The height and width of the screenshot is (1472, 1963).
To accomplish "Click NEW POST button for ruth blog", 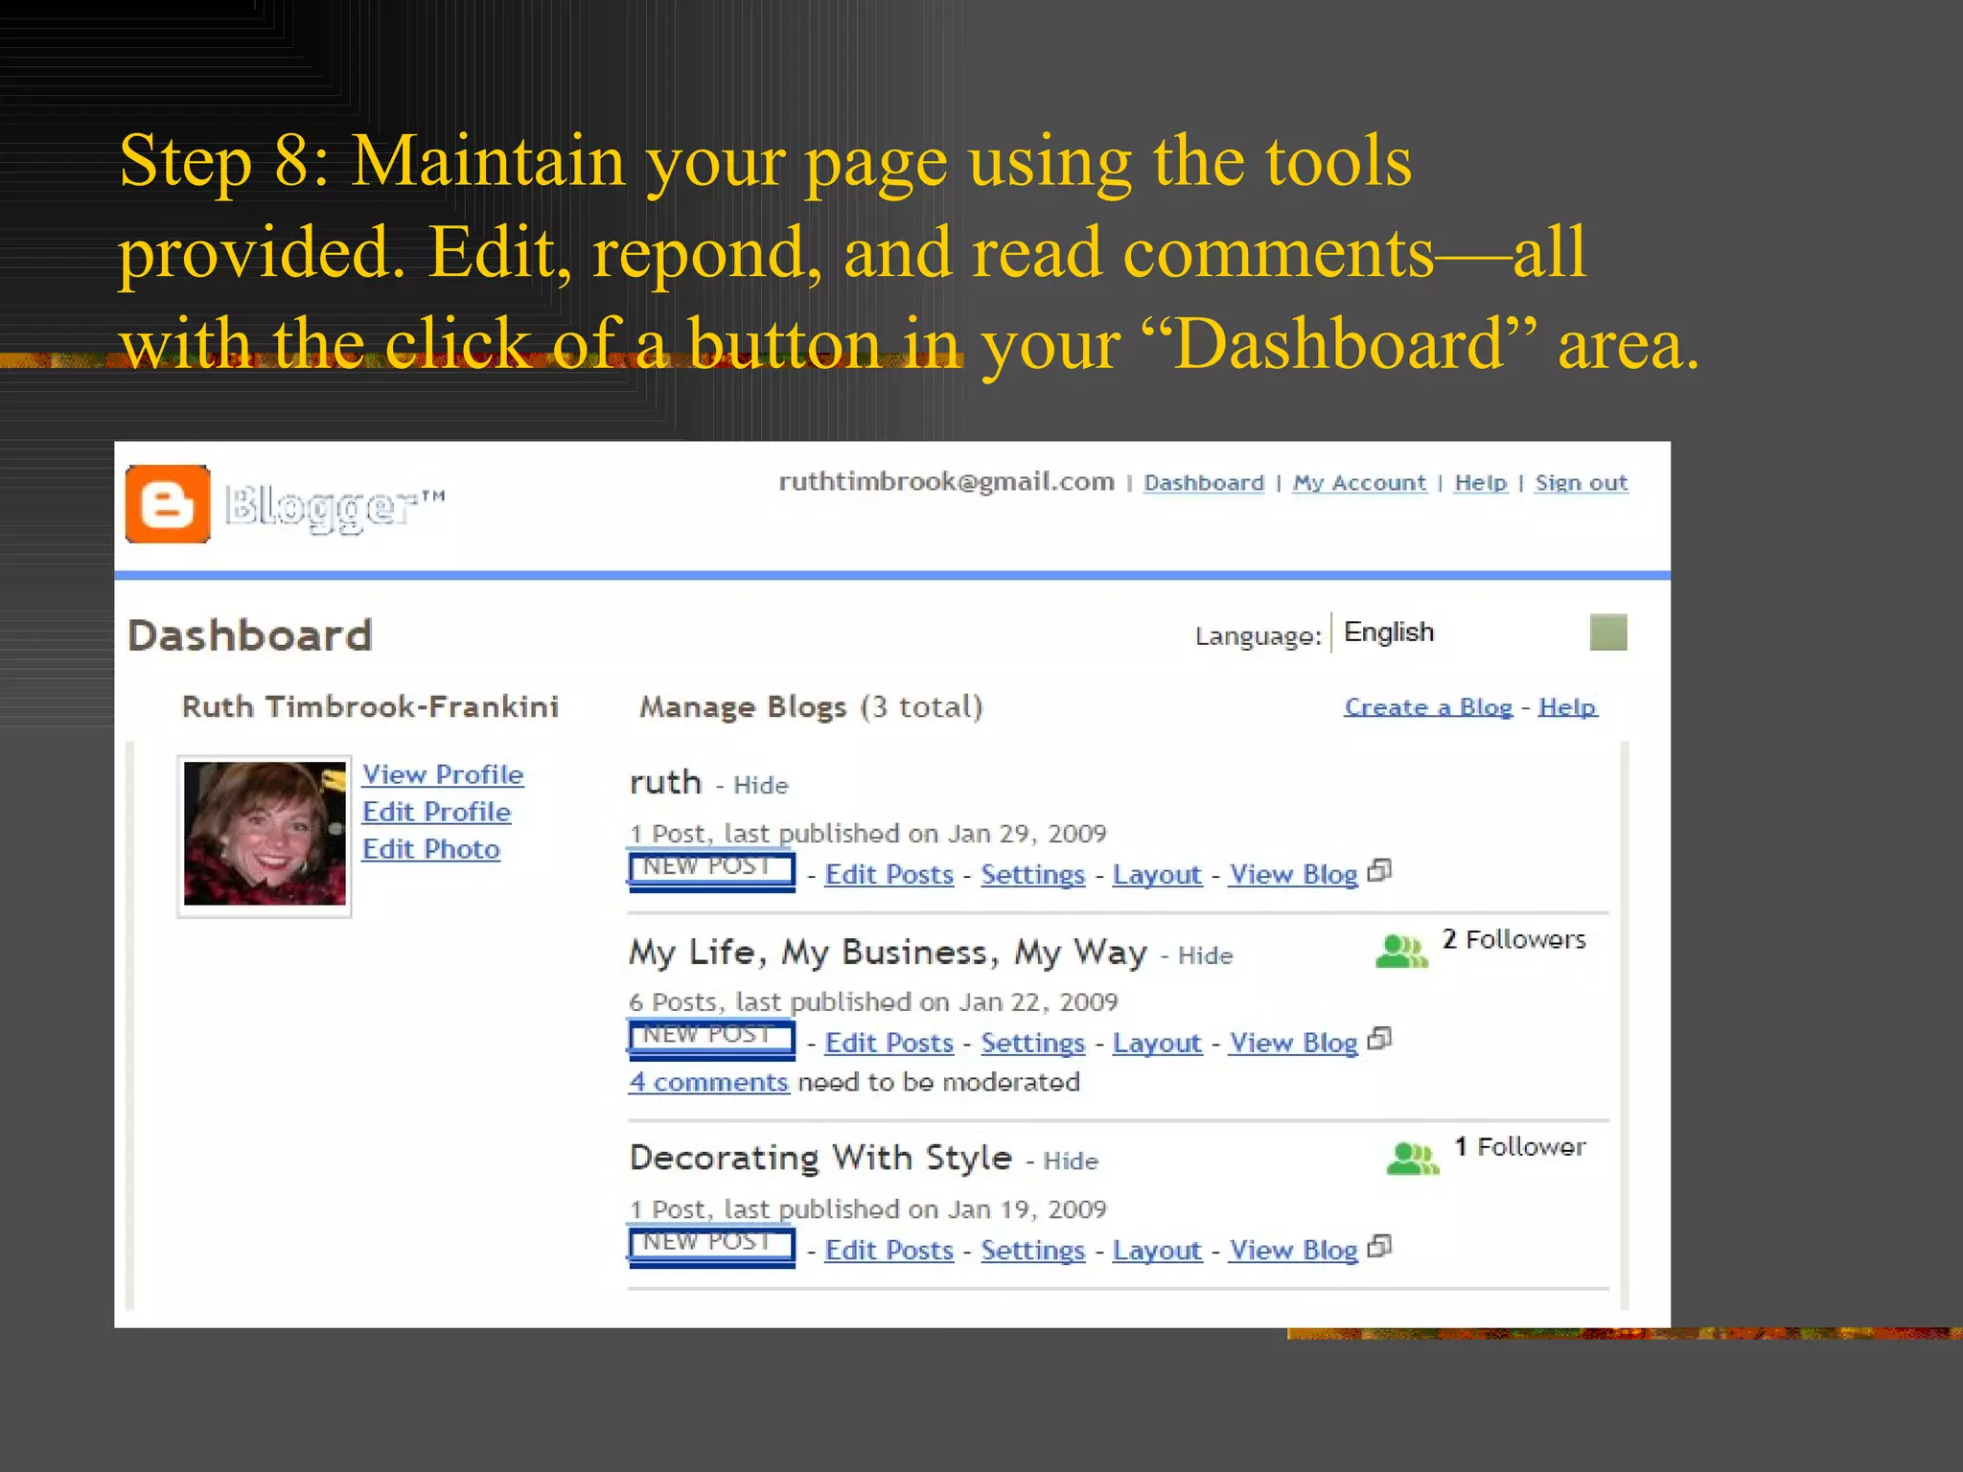I will pyautogui.click(x=712, y=870).
